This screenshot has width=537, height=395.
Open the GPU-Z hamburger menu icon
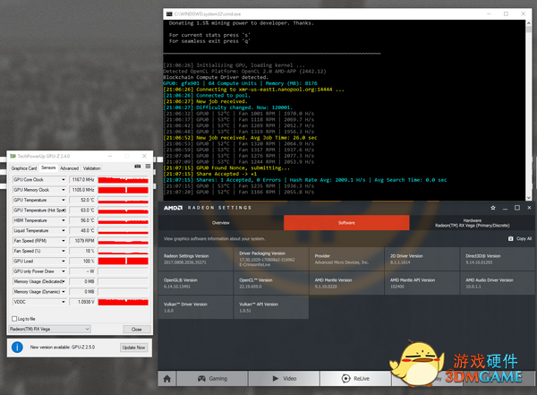click(x=148, y=167)
